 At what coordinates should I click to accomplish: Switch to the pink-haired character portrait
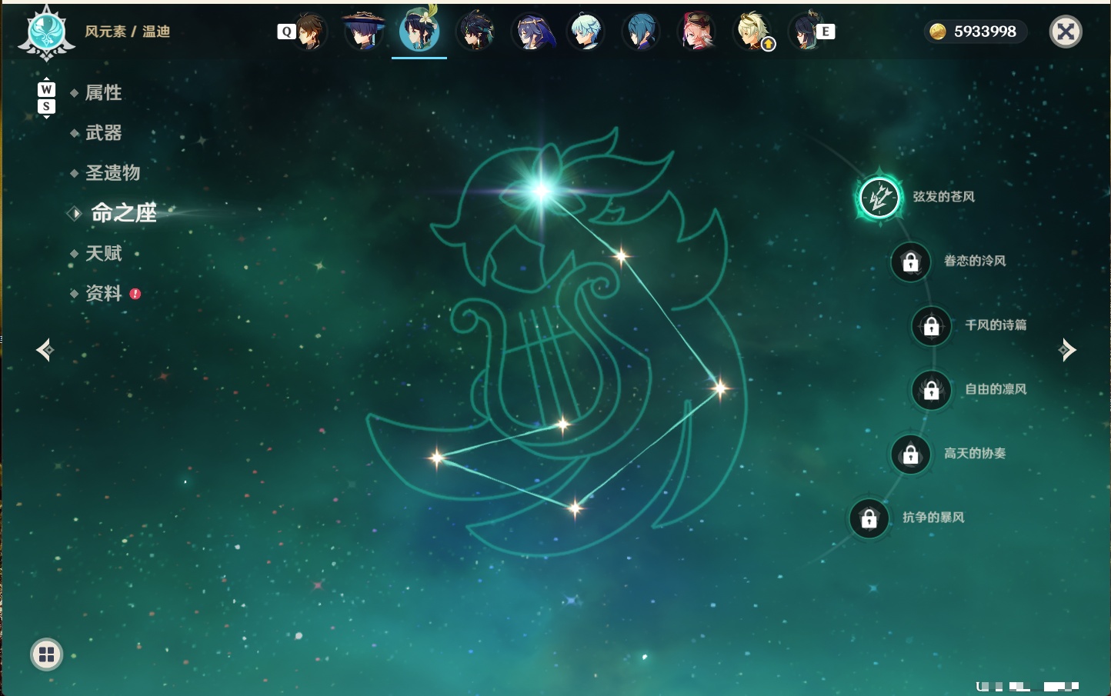pos(696,32)
